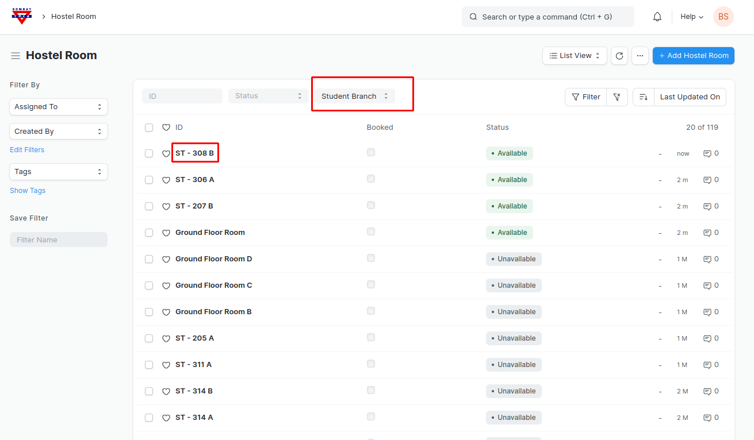Click the clear filters funnel icon
The height and width of the screenshot is (440, 754).
(617, 97)
